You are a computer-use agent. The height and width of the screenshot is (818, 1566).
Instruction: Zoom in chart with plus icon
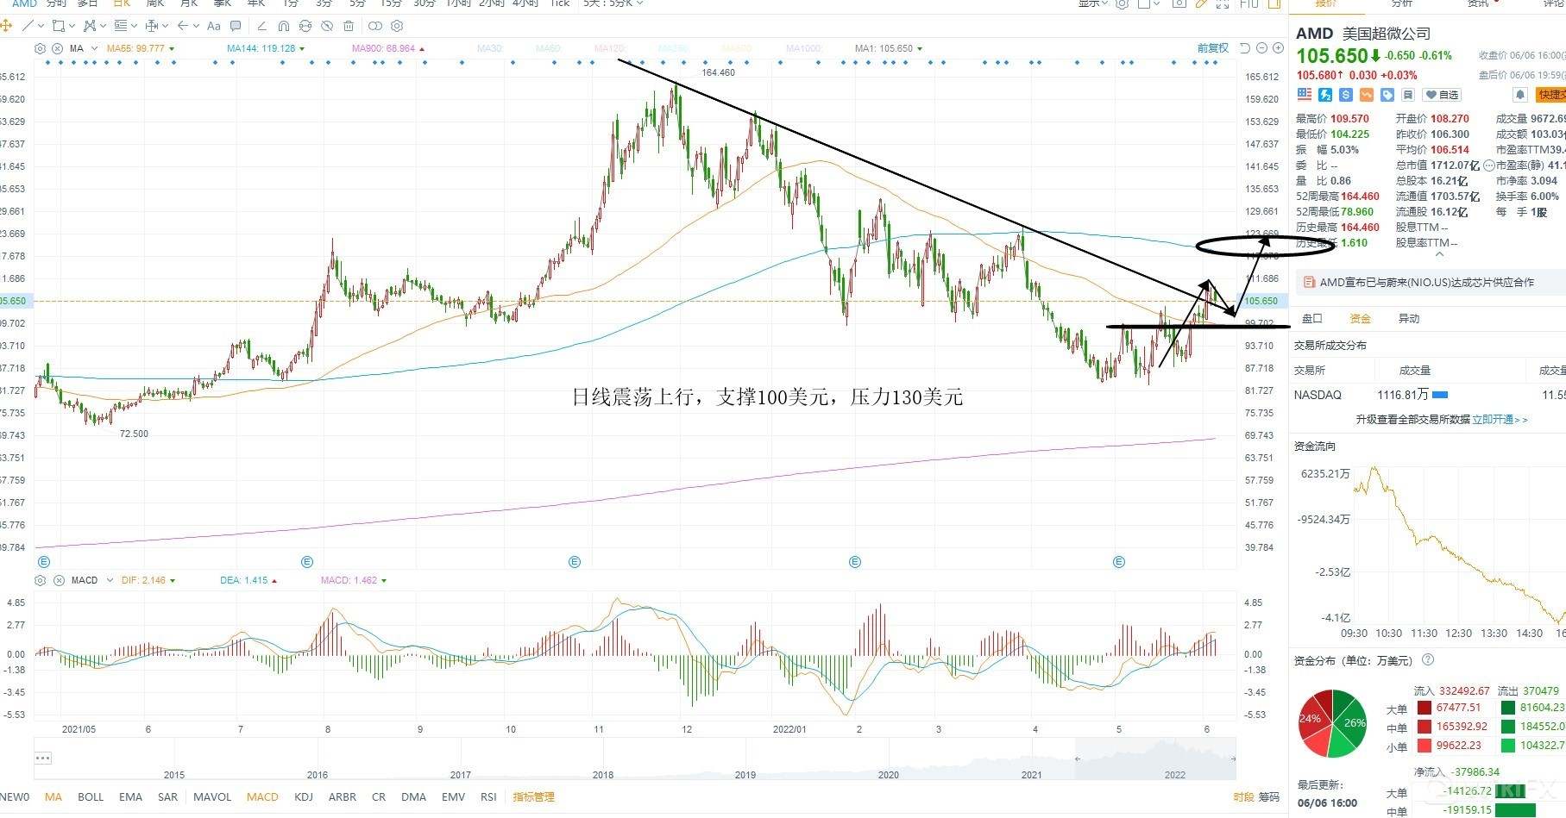pos(1277,48)
